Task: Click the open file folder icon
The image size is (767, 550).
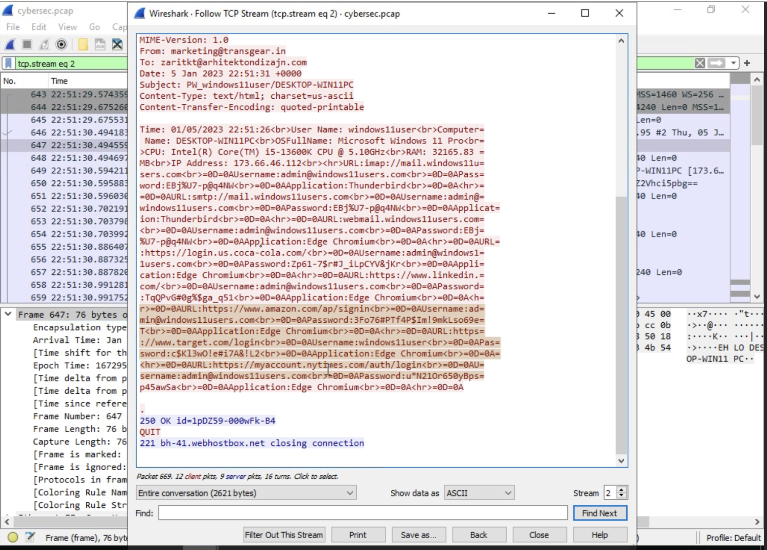Action: coord(83,45)
